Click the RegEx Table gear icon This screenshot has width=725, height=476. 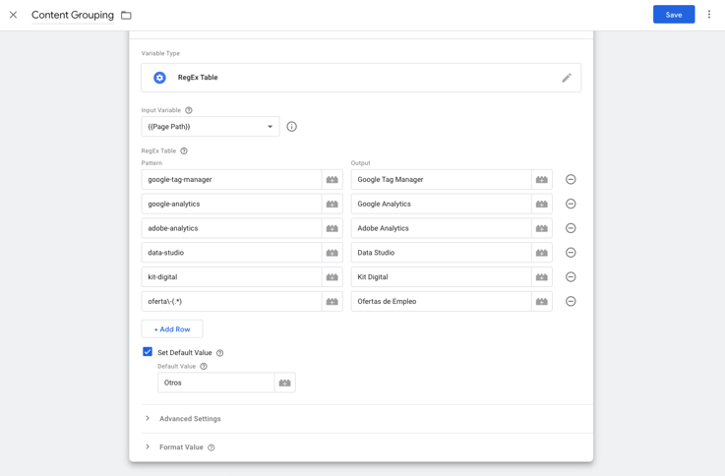[160, 78]
